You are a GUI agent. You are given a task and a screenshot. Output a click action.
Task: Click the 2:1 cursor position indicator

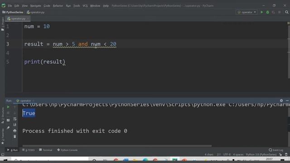pyautogui.click(x=218, y=154)
